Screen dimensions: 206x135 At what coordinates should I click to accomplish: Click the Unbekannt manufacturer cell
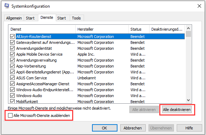pos(86,78)
